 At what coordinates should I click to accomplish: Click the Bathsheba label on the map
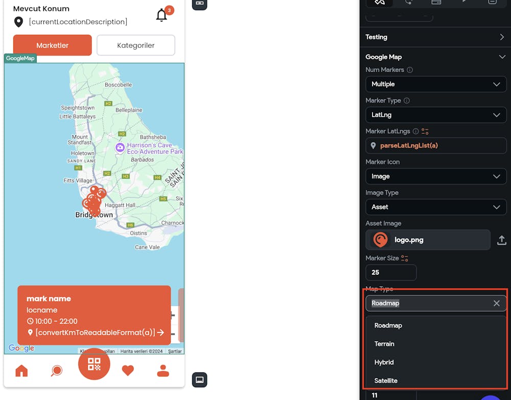pos(153,137)
